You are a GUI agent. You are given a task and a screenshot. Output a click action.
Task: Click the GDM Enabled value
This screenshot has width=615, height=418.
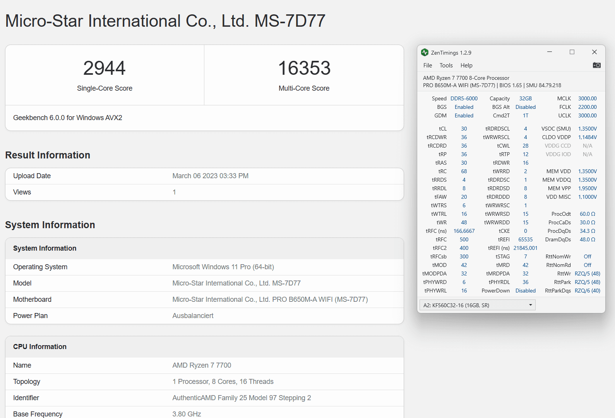click(x=464, y=115)
